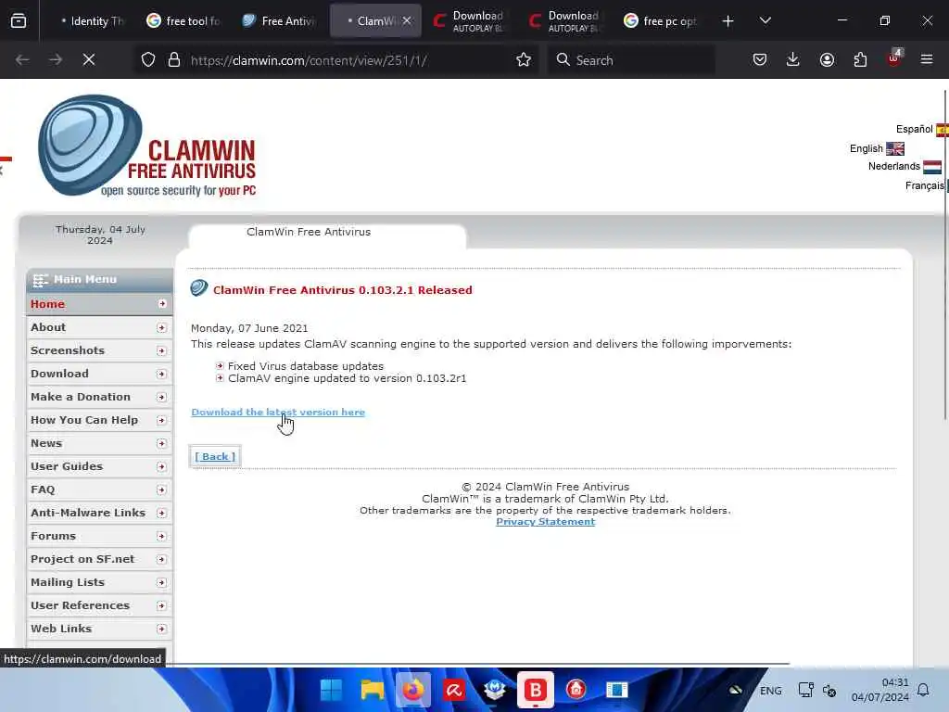This screenshot has width=949, height=712.
Task: Click the uBlock Origin extension icon
Action: pos(894,58)
